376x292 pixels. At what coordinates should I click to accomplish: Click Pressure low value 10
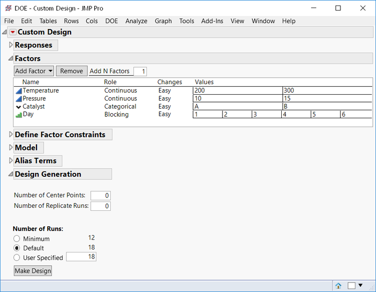(238, 99)
